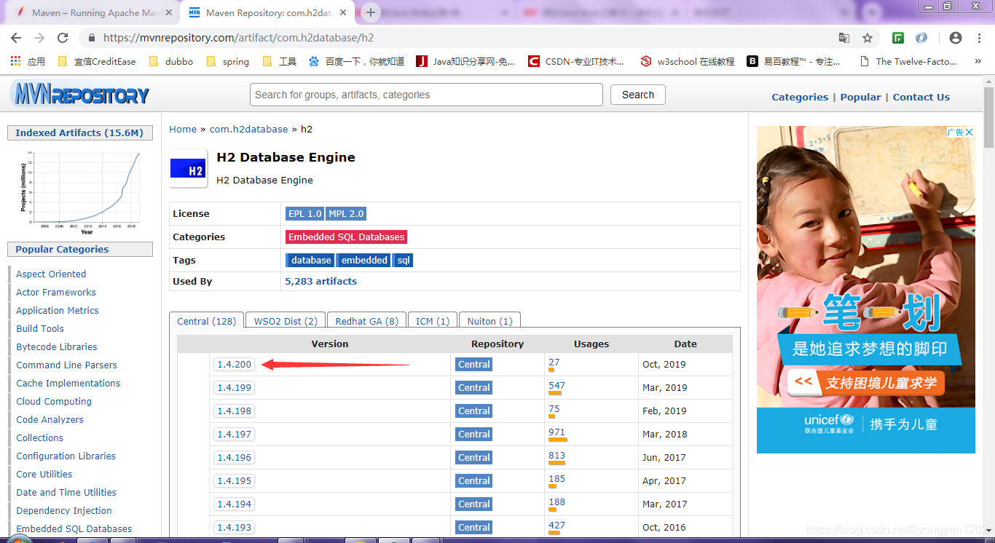This screenshot has width=995, height=543.
Task: Select the Nuiton (1) tab
Action: point(489,321)
